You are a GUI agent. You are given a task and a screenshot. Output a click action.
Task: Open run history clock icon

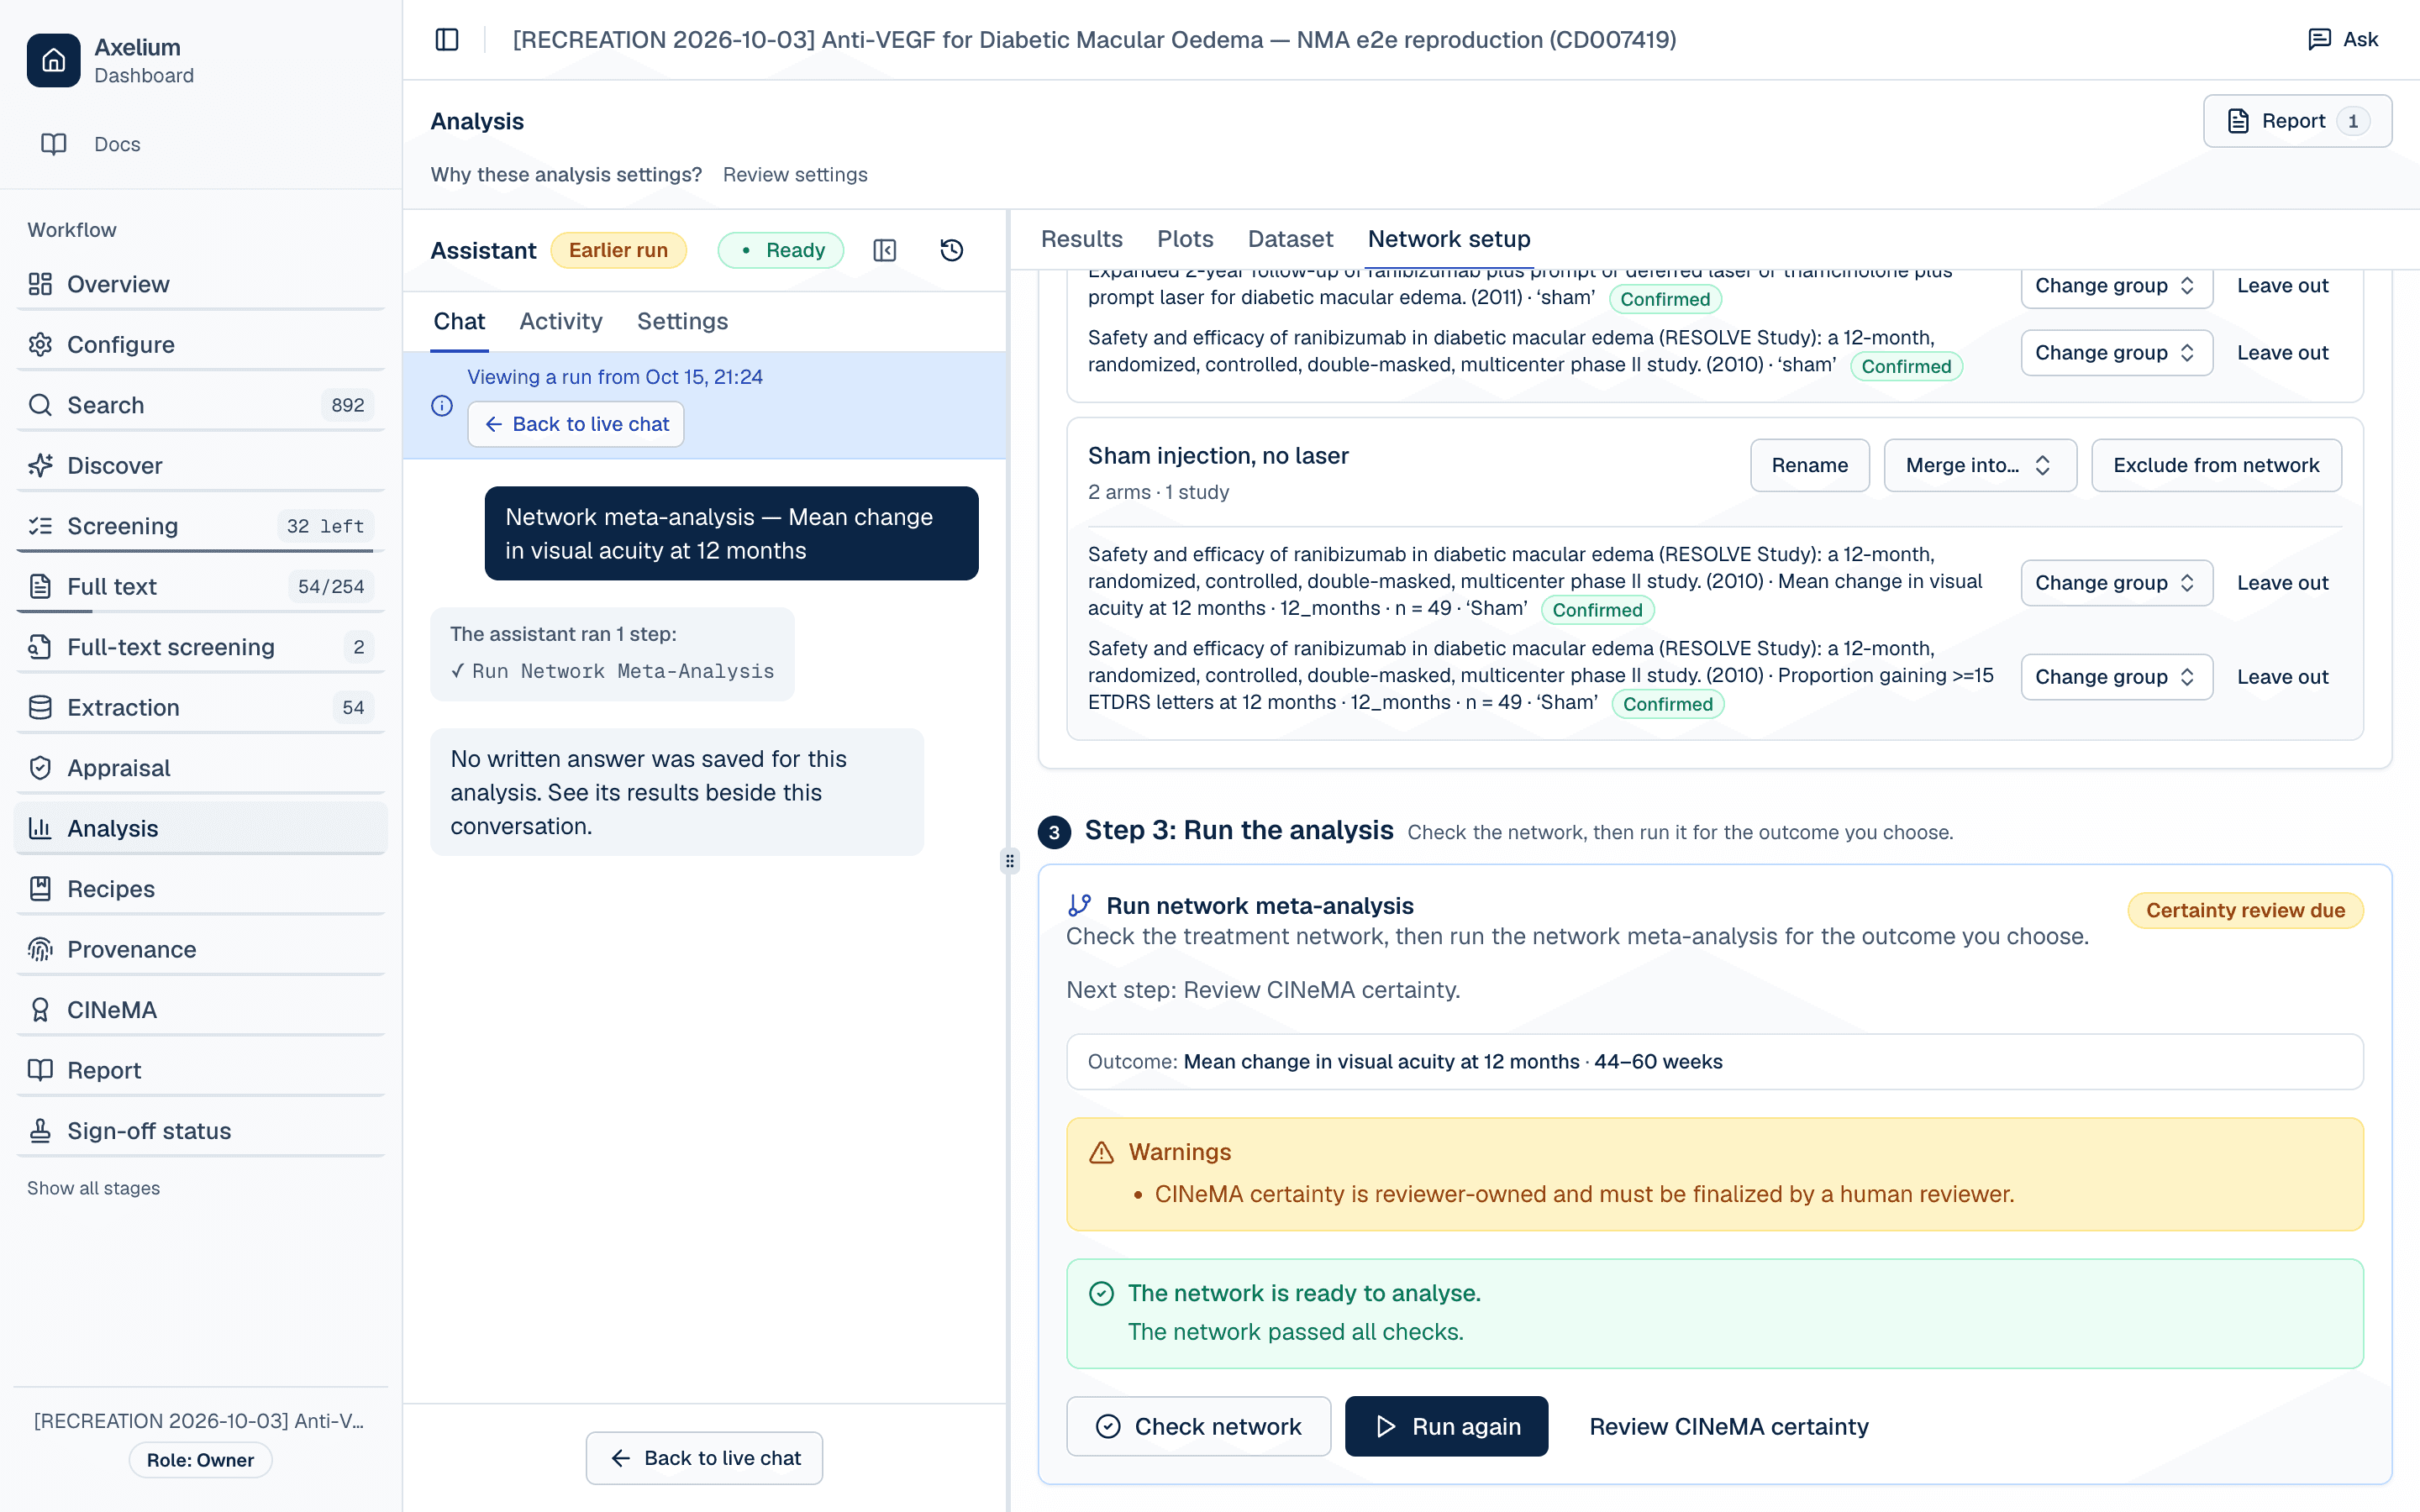pyautogui.click(x=952, y=250)
